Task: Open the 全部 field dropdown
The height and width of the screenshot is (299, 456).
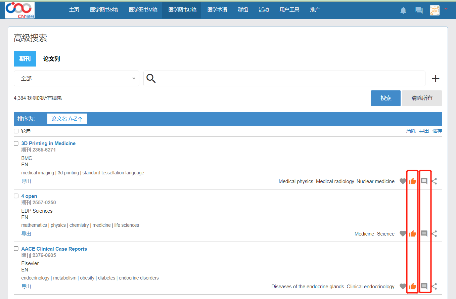Action: 77,78
